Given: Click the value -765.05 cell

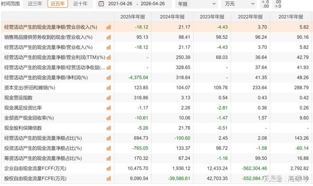Looking at the screenshot, I should 140,148.
